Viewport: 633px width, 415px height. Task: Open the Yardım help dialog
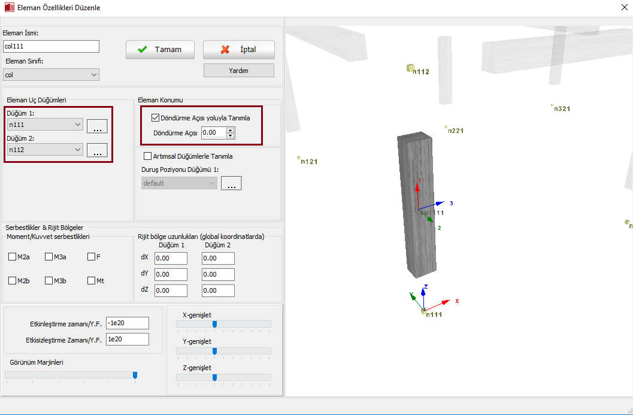pyautogui.click(x=238, y=71)
